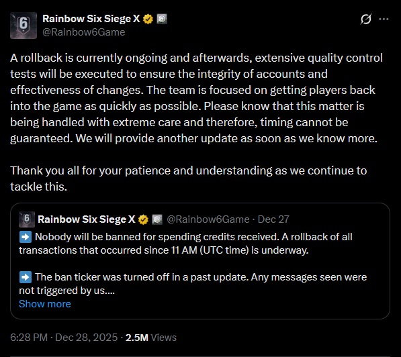Click the Ubisoft affiliate badge beside the main post's author name
Viewport: 401px width, 357px height.
click(162, 19)
